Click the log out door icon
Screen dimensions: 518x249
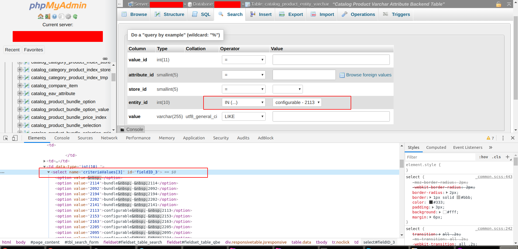(x=48, y=16)
